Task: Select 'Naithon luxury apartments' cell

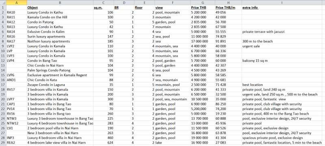Action: coord(60,41)
